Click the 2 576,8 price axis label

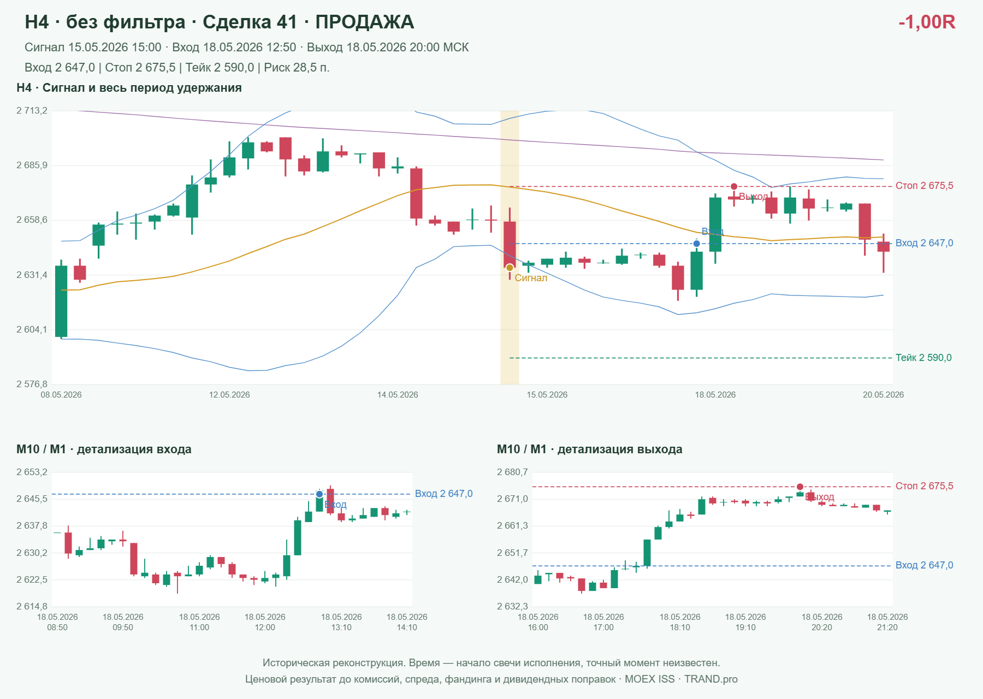point(32,384)
